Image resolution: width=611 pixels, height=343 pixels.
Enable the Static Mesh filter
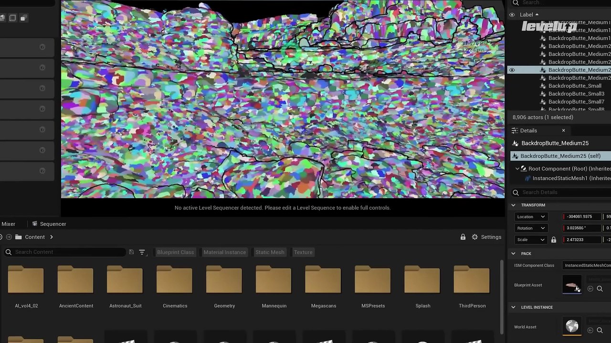(270, 252)
